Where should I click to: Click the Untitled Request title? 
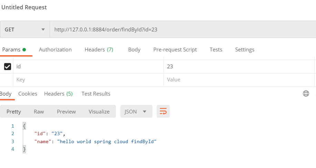(24, 7)
